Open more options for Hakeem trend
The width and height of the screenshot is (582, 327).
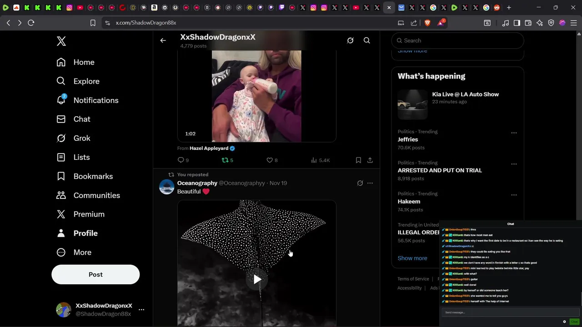click(x=514, y=195)
